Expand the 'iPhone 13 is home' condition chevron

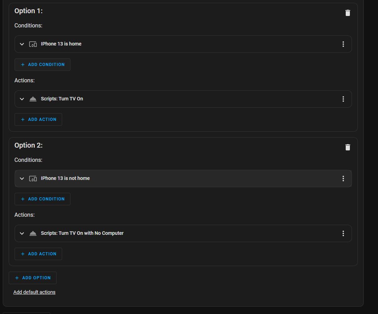coord(22,44)
